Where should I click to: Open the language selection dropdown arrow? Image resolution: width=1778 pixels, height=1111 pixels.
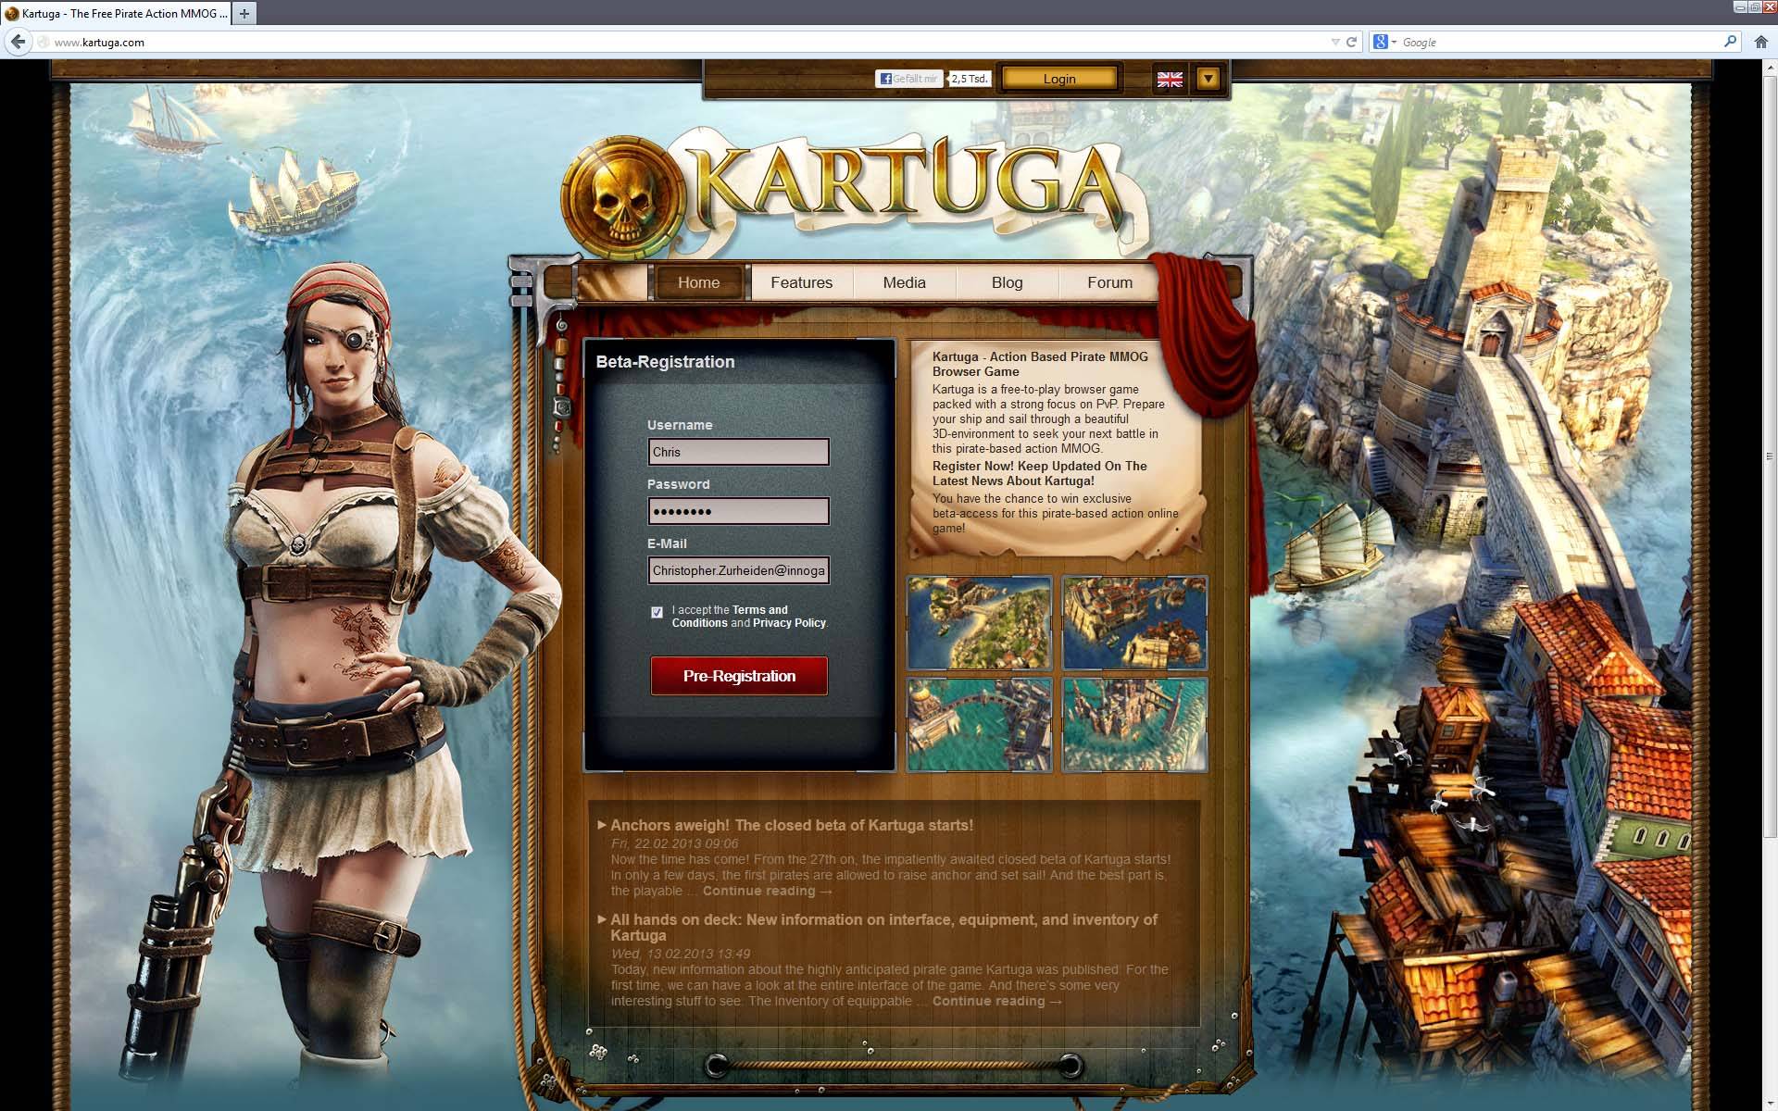pos(1208,79)
